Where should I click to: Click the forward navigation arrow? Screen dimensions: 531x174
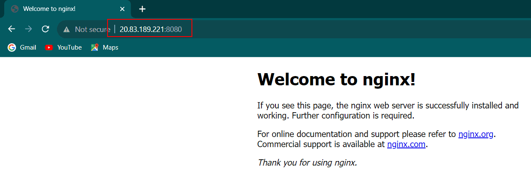28,29
